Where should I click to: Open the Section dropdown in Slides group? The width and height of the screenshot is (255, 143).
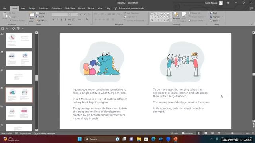(42, 21)
